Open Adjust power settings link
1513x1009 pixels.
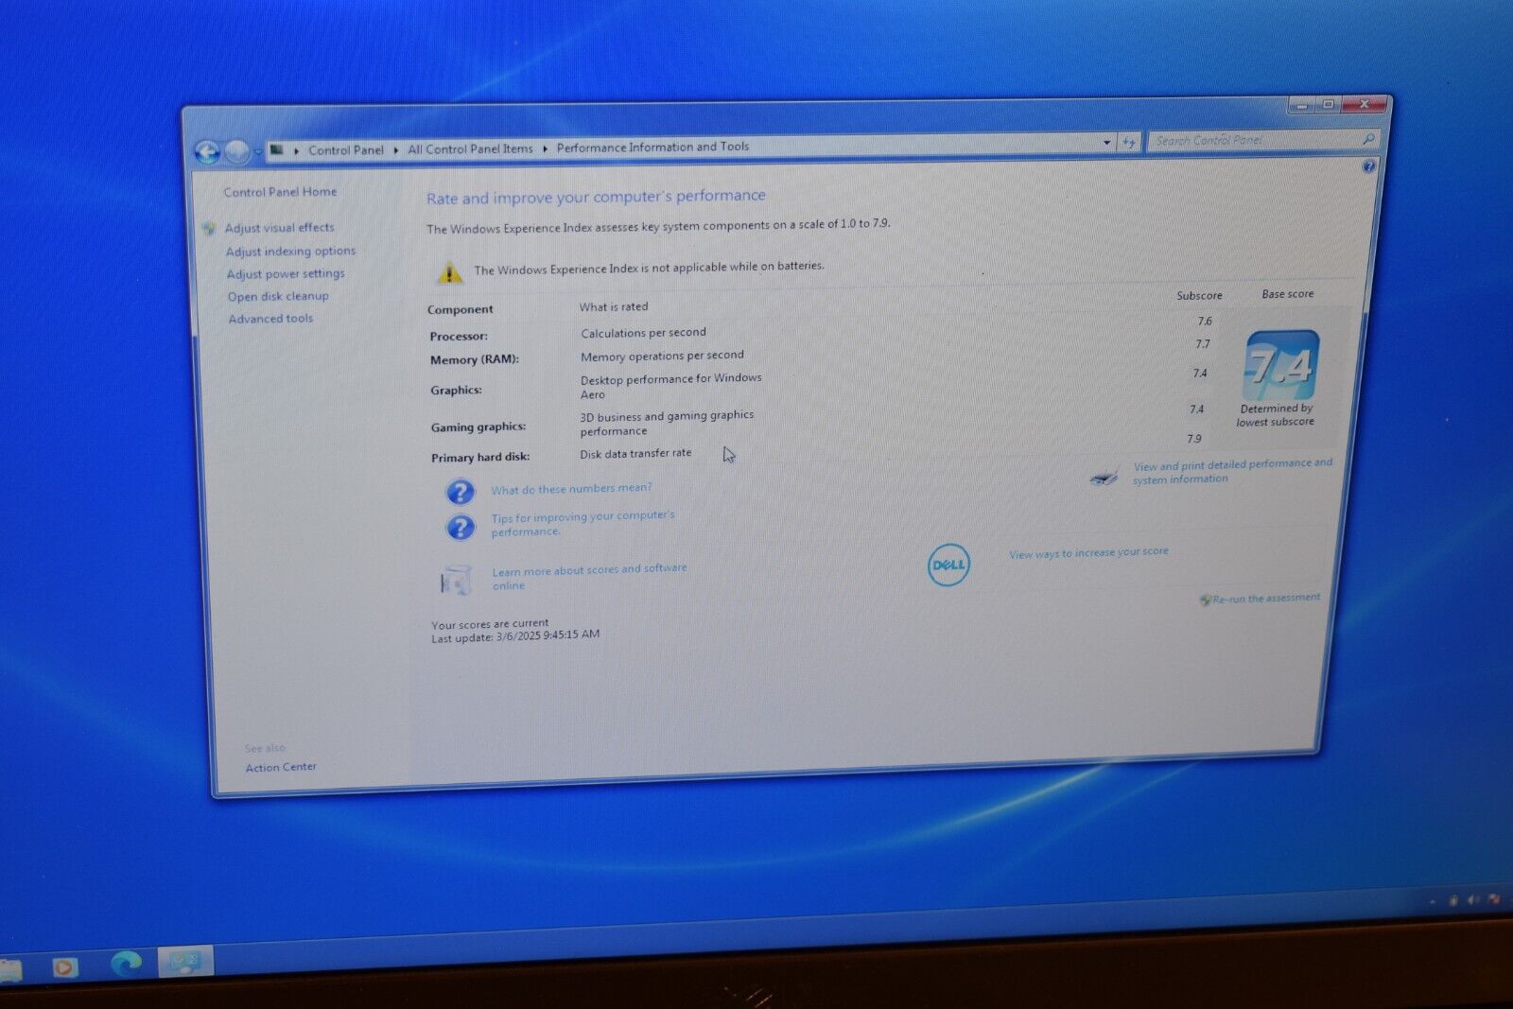[286, 274]
